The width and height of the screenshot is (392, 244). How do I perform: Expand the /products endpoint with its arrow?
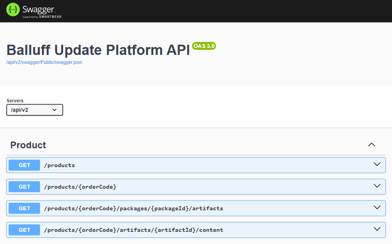(x=377, y=165)
